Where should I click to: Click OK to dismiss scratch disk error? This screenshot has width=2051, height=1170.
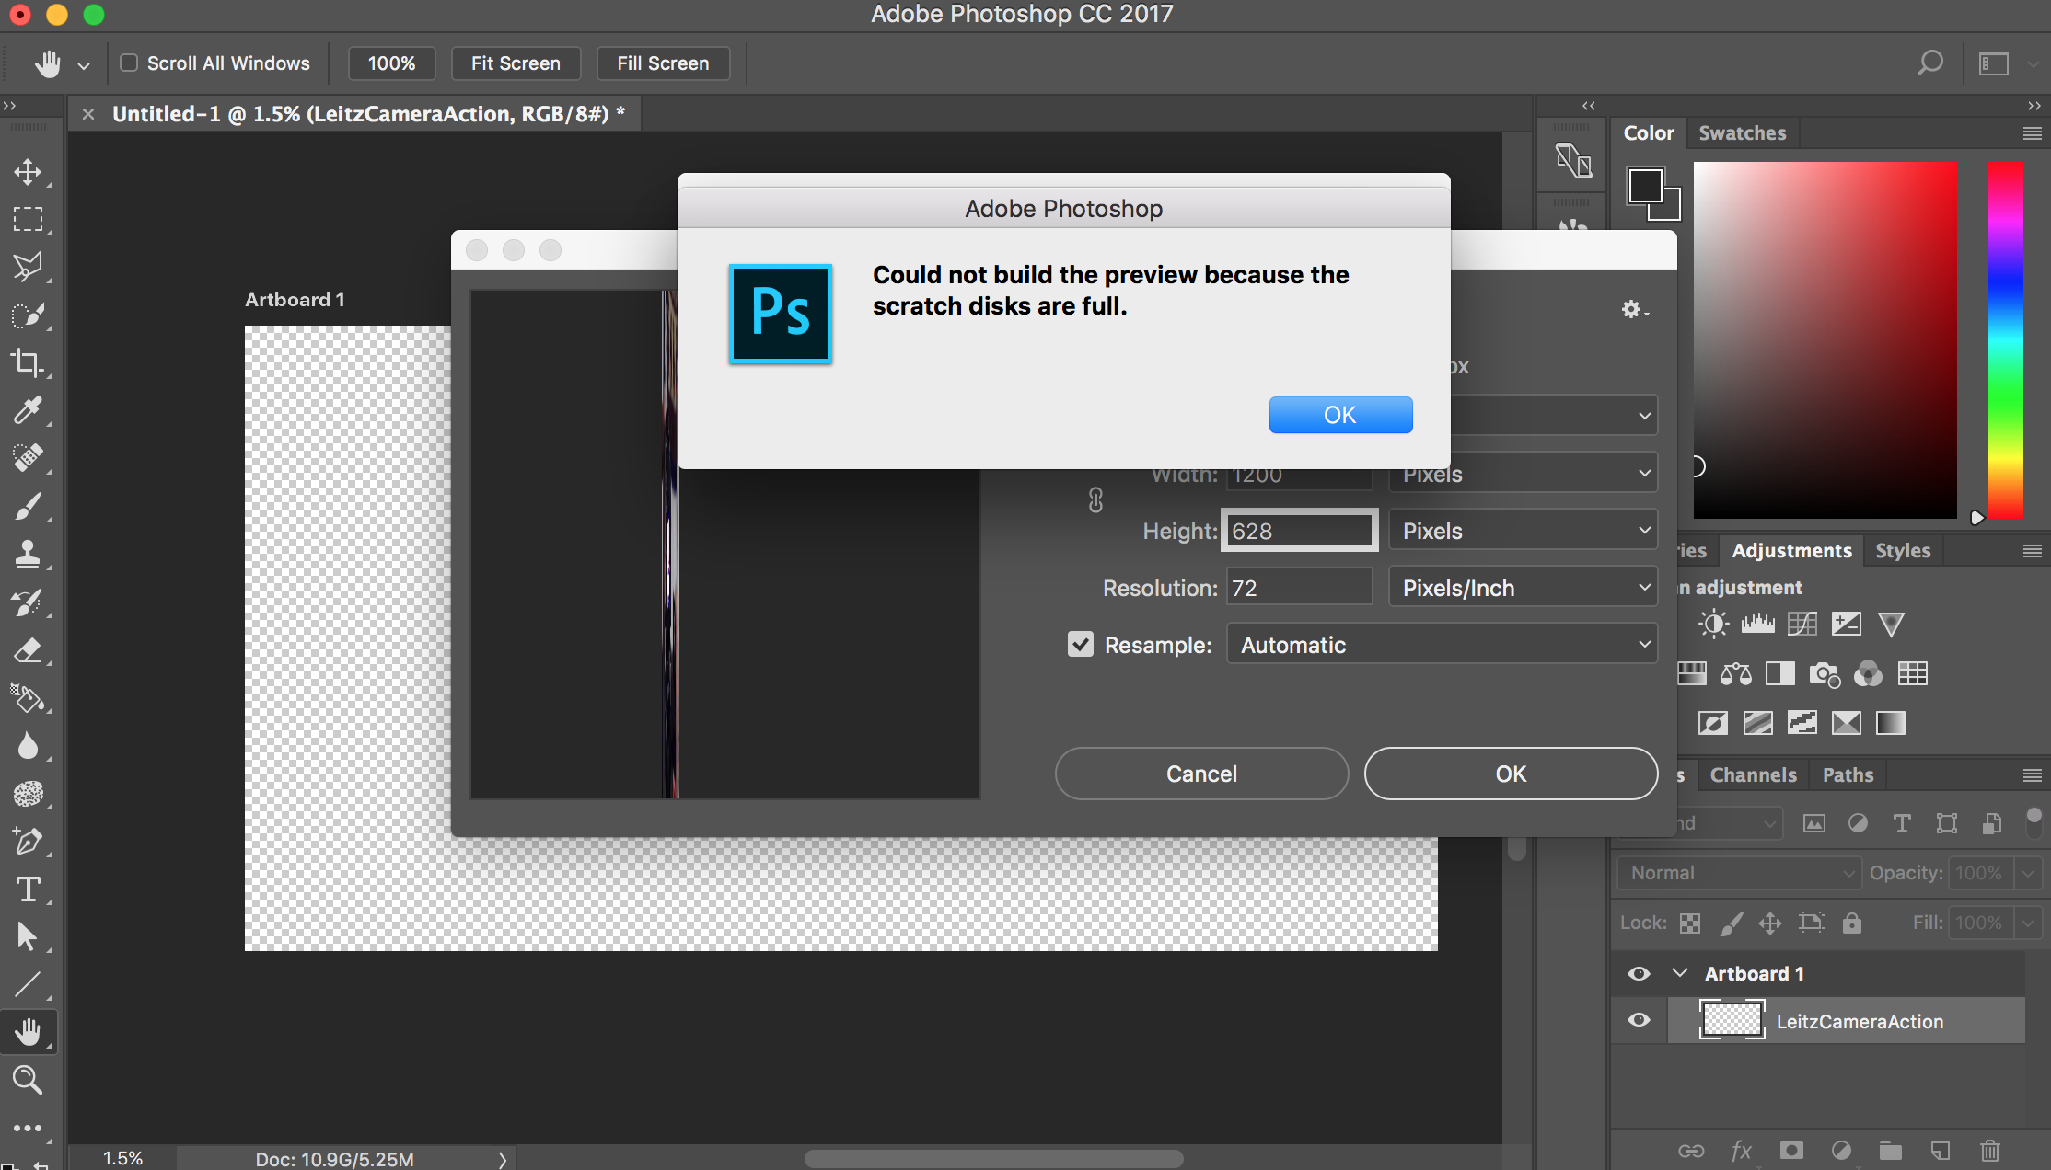pos(1338,414)
